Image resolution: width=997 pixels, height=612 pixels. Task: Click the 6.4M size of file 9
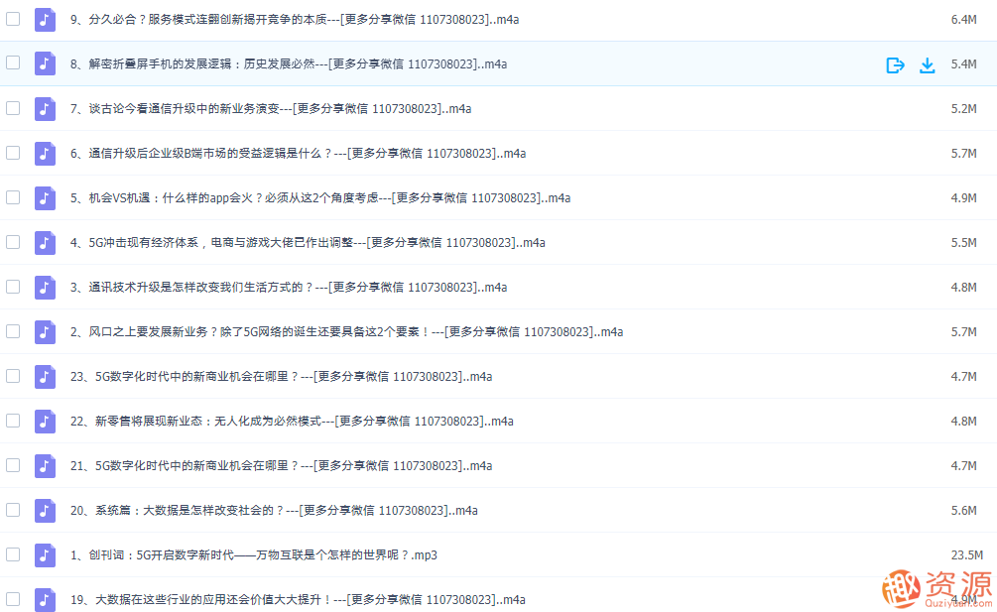(964, 20)
